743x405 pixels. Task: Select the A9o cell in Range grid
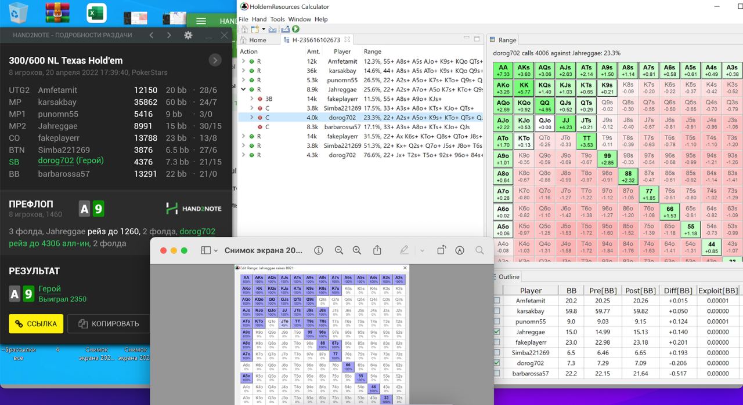[503, 159]
